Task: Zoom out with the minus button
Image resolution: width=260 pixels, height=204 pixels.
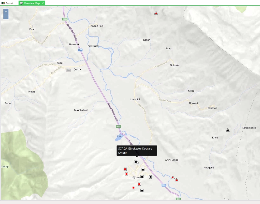Action: (x=6, y=17)
